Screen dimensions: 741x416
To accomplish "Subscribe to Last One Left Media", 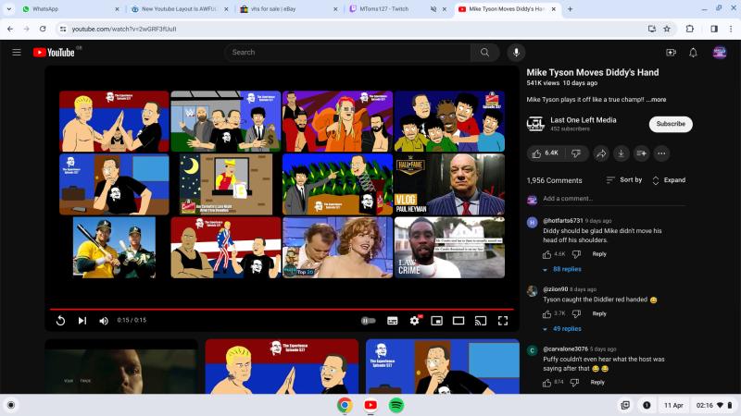I will [x=671, y=124].
